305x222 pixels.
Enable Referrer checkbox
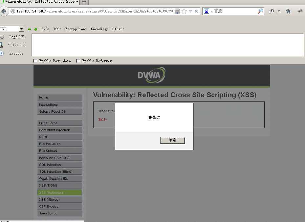point(78,61)
